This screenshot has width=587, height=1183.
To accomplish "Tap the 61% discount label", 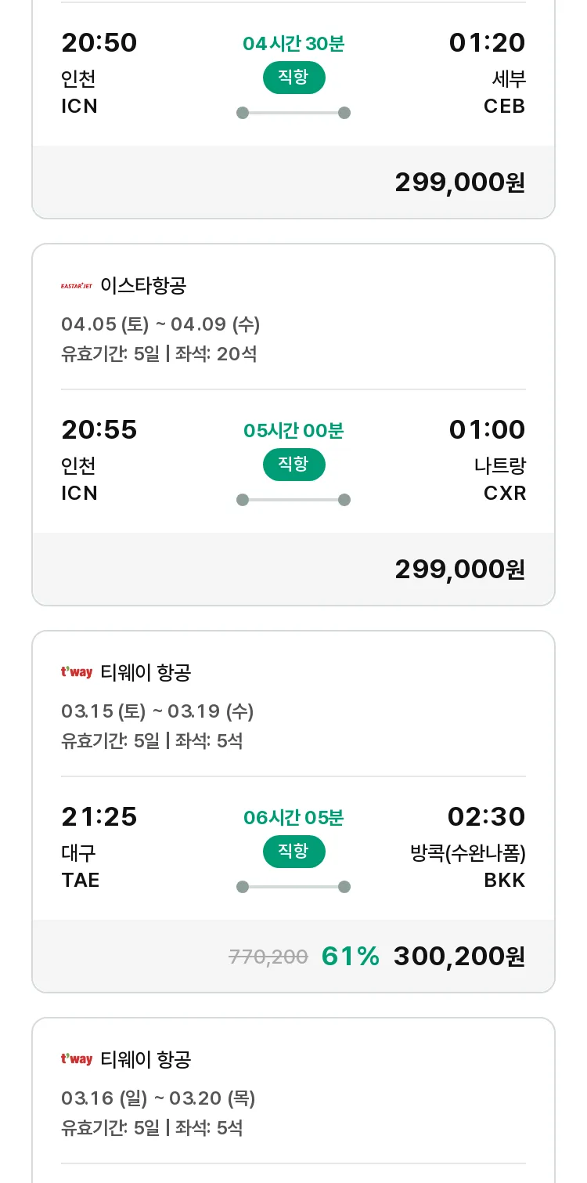I will 350,957.
